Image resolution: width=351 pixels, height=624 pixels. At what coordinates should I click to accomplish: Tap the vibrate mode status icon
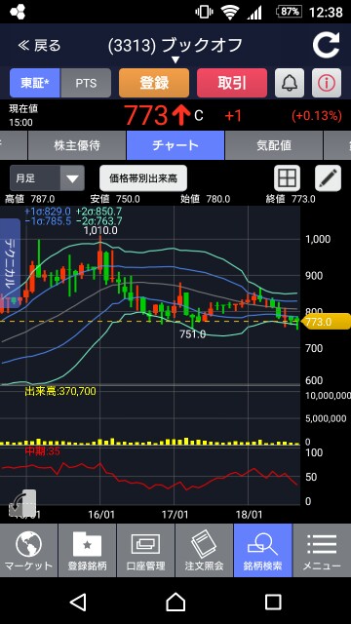point(204,12)
